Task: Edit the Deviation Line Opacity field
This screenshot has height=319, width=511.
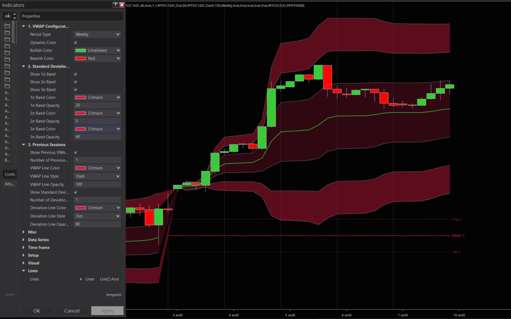Action: tap(97, 224)
